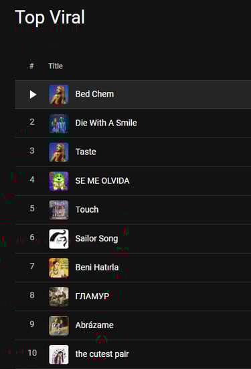This screenshot has width=251, height=369.
Task: Select Beni Hatırla album artwork
Action: click(x=59, y=268)
